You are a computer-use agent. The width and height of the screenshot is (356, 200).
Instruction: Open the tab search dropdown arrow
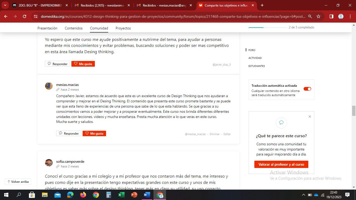click(x=5, y=5)
